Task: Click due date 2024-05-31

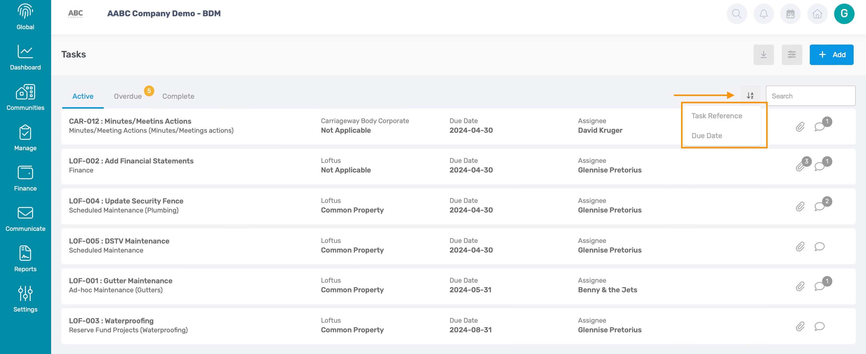Action: [x=470, y=290]
